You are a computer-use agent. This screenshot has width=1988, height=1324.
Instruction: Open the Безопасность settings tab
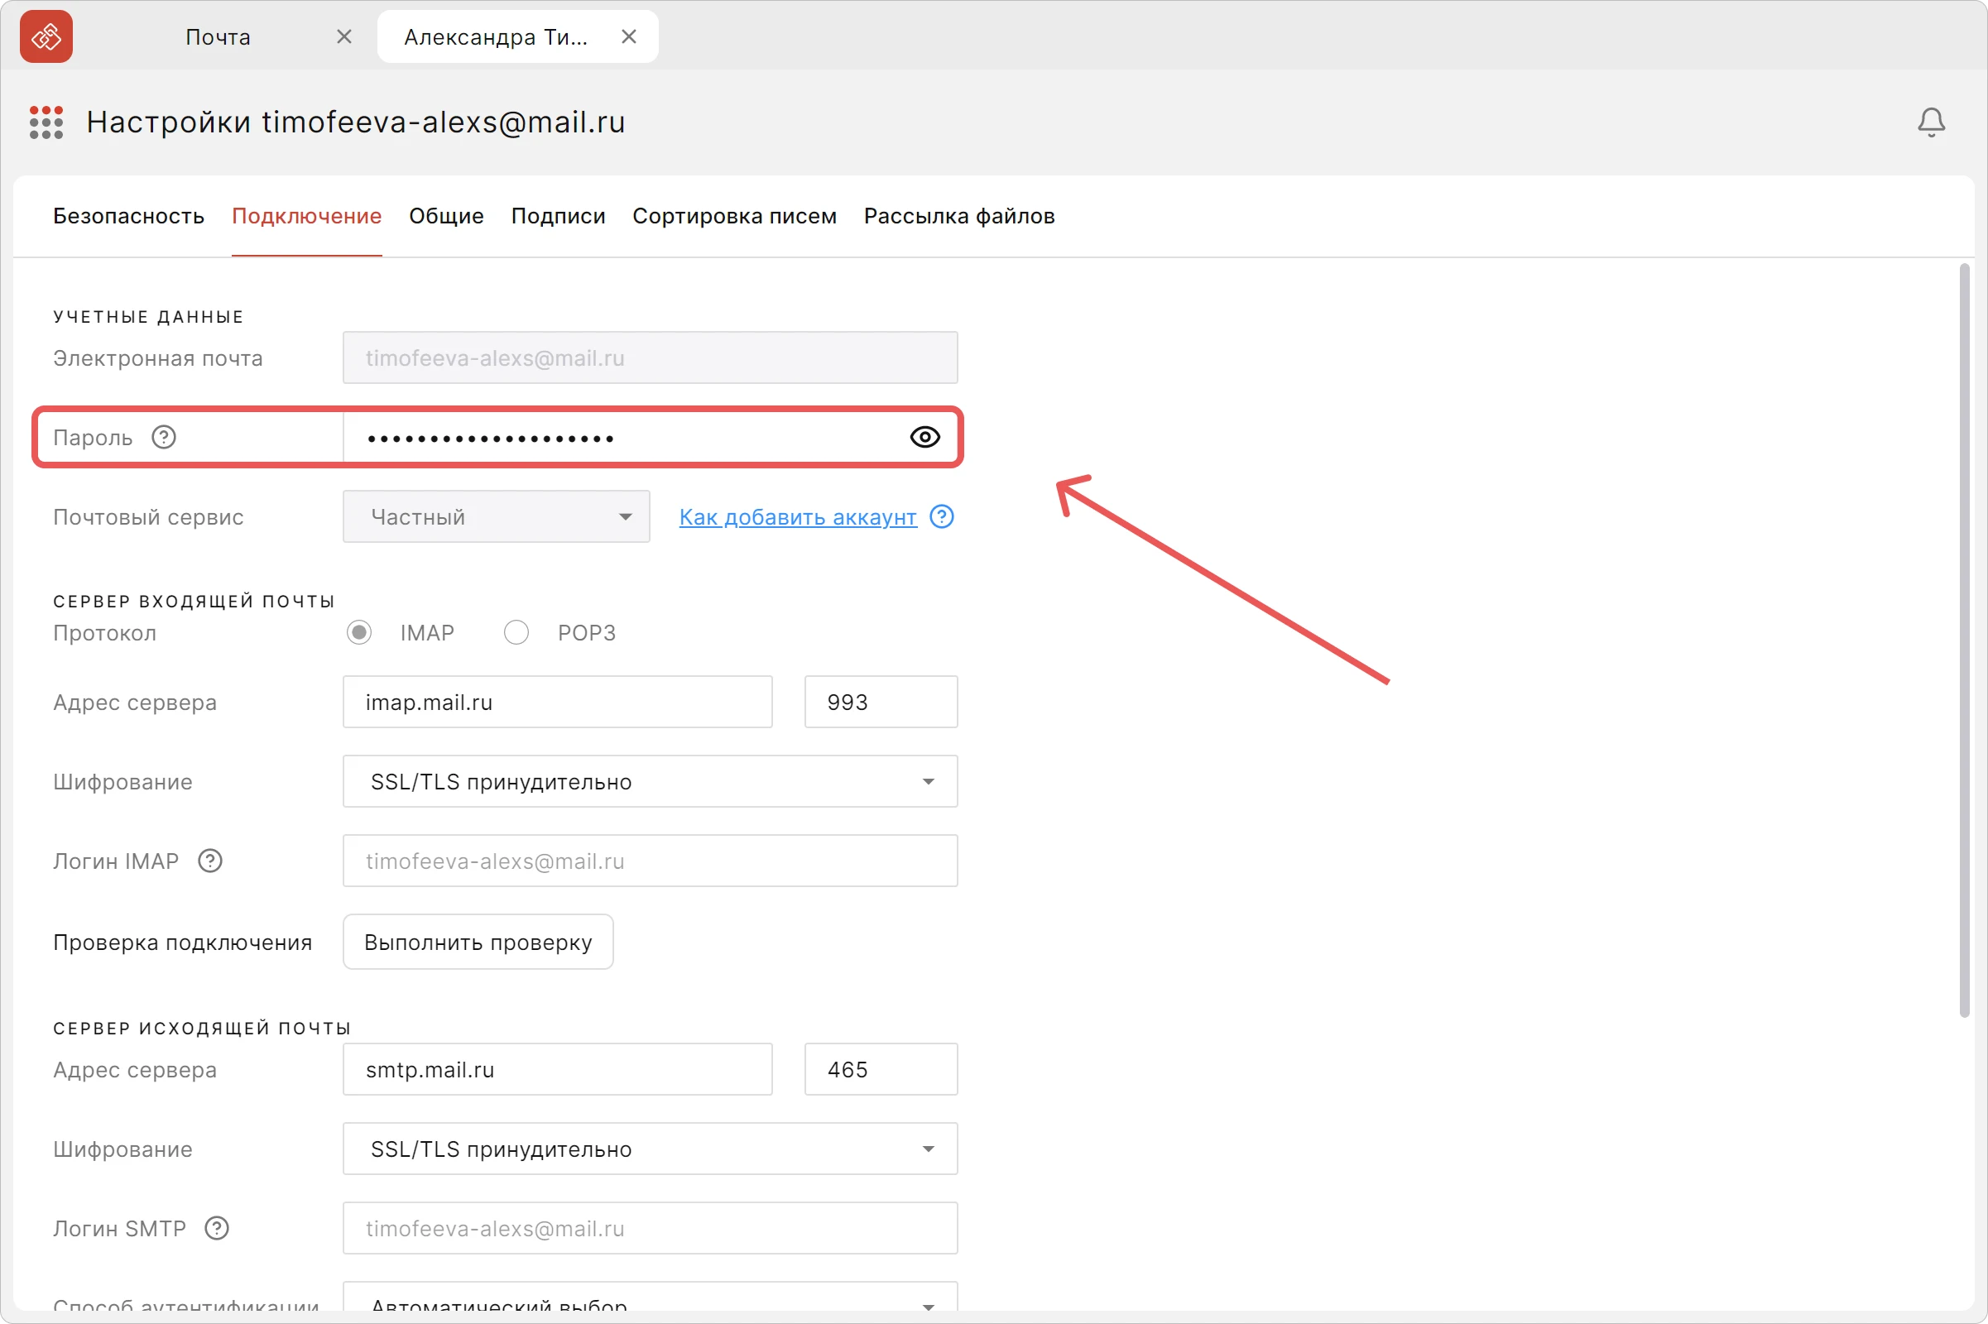[x=128, y=216]
